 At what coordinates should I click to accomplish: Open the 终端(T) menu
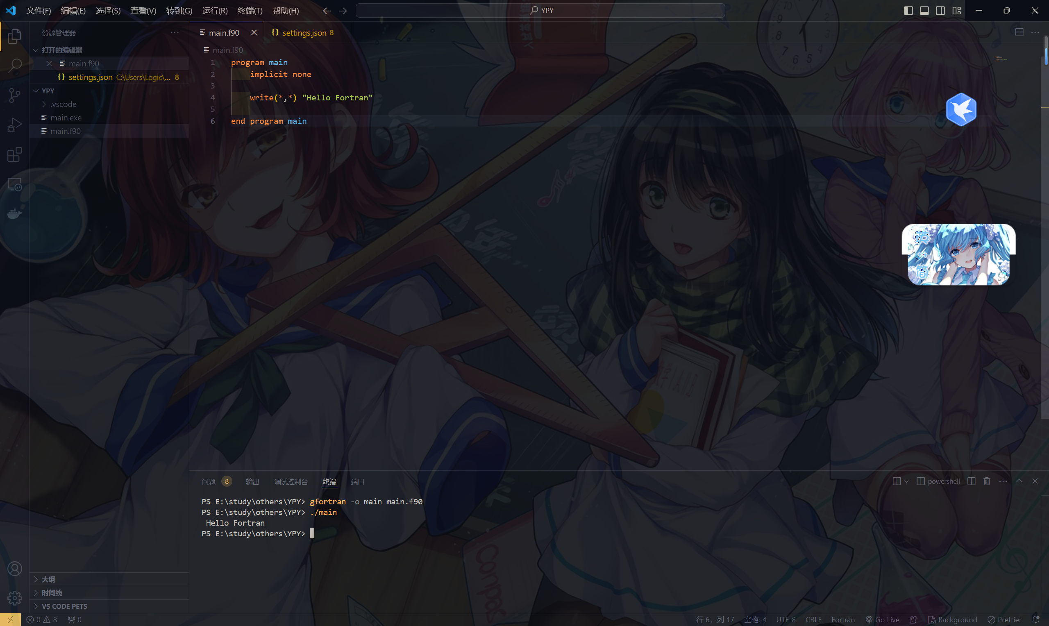point(250,11)
